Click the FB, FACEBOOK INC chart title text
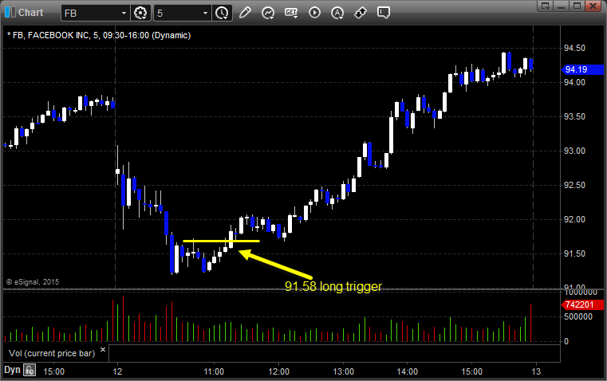 coord(99,35)
